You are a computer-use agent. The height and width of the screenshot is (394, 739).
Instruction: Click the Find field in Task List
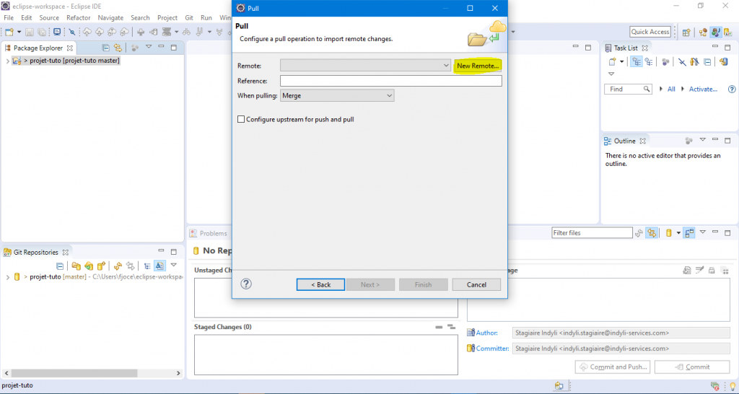point(628,89)
